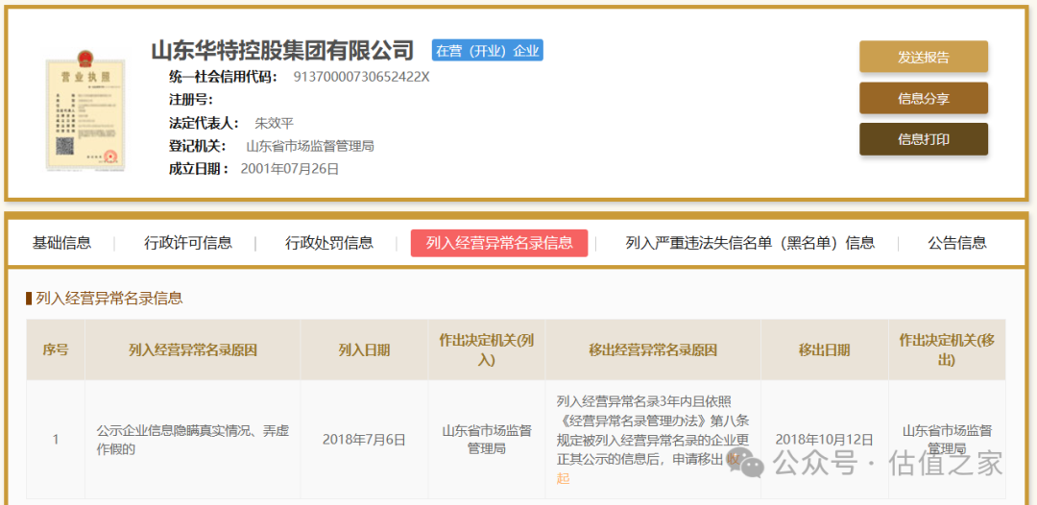Click the 在营（开业）企业 status badge

(x=488, y=50)
